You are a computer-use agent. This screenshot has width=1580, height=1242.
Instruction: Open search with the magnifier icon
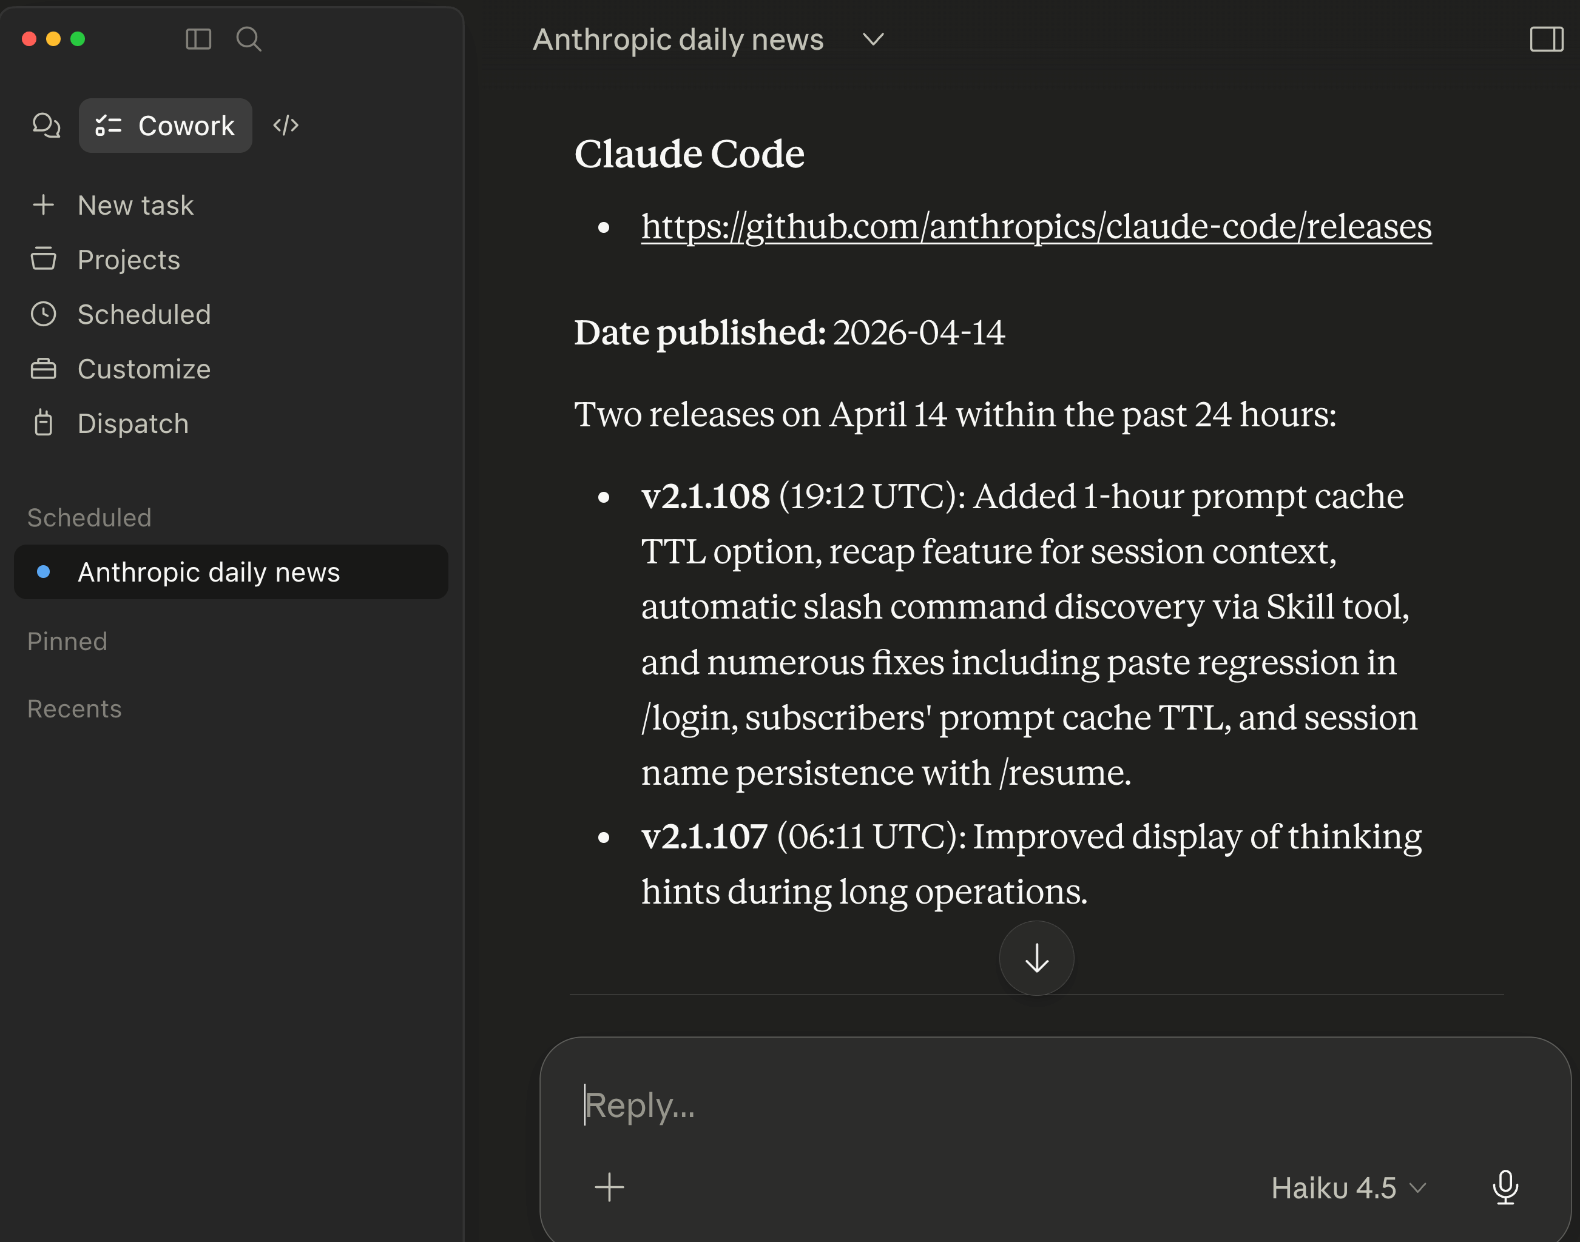[248, 39]
